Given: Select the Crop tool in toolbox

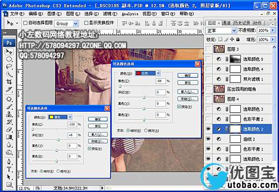Looking at the screenshot, I should click(9, 82).
